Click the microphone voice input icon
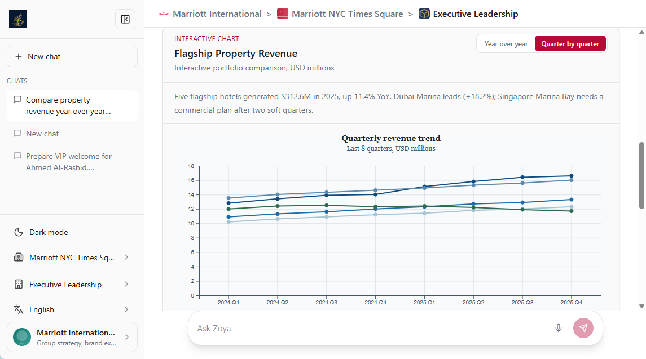 coord(558,328)
